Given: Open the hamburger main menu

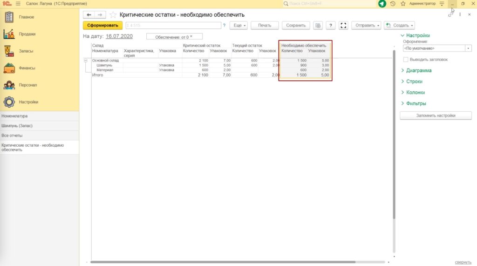Looking at the screenshot, I should point(18,4).
